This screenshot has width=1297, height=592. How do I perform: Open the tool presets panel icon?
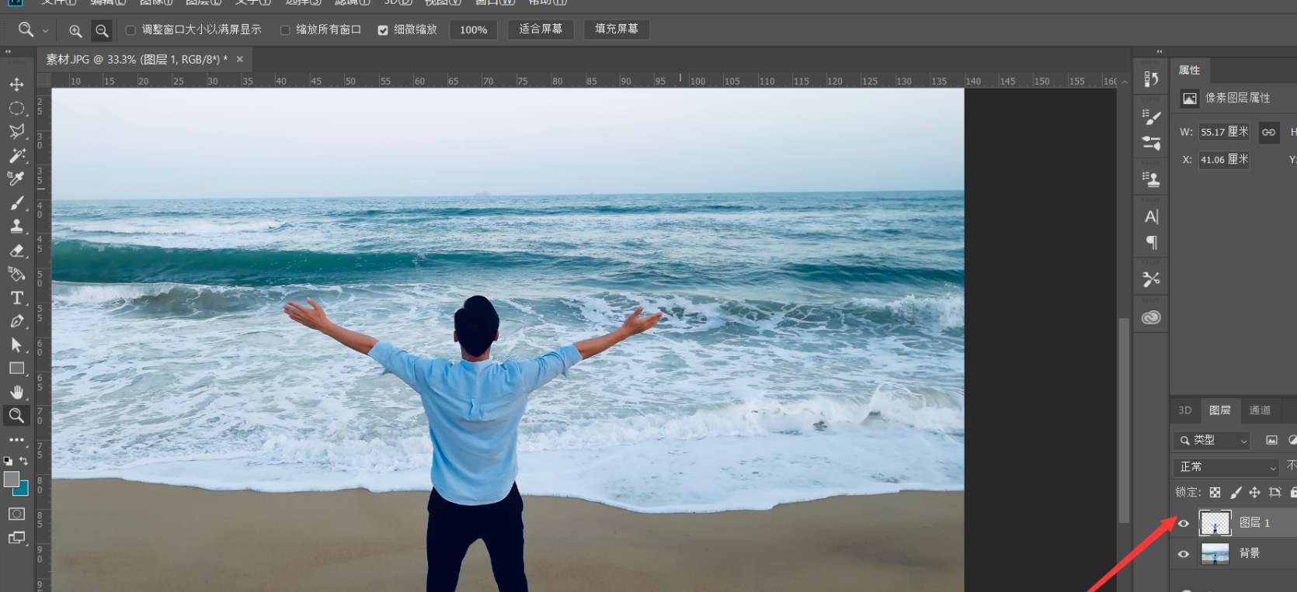(1151, 279)
